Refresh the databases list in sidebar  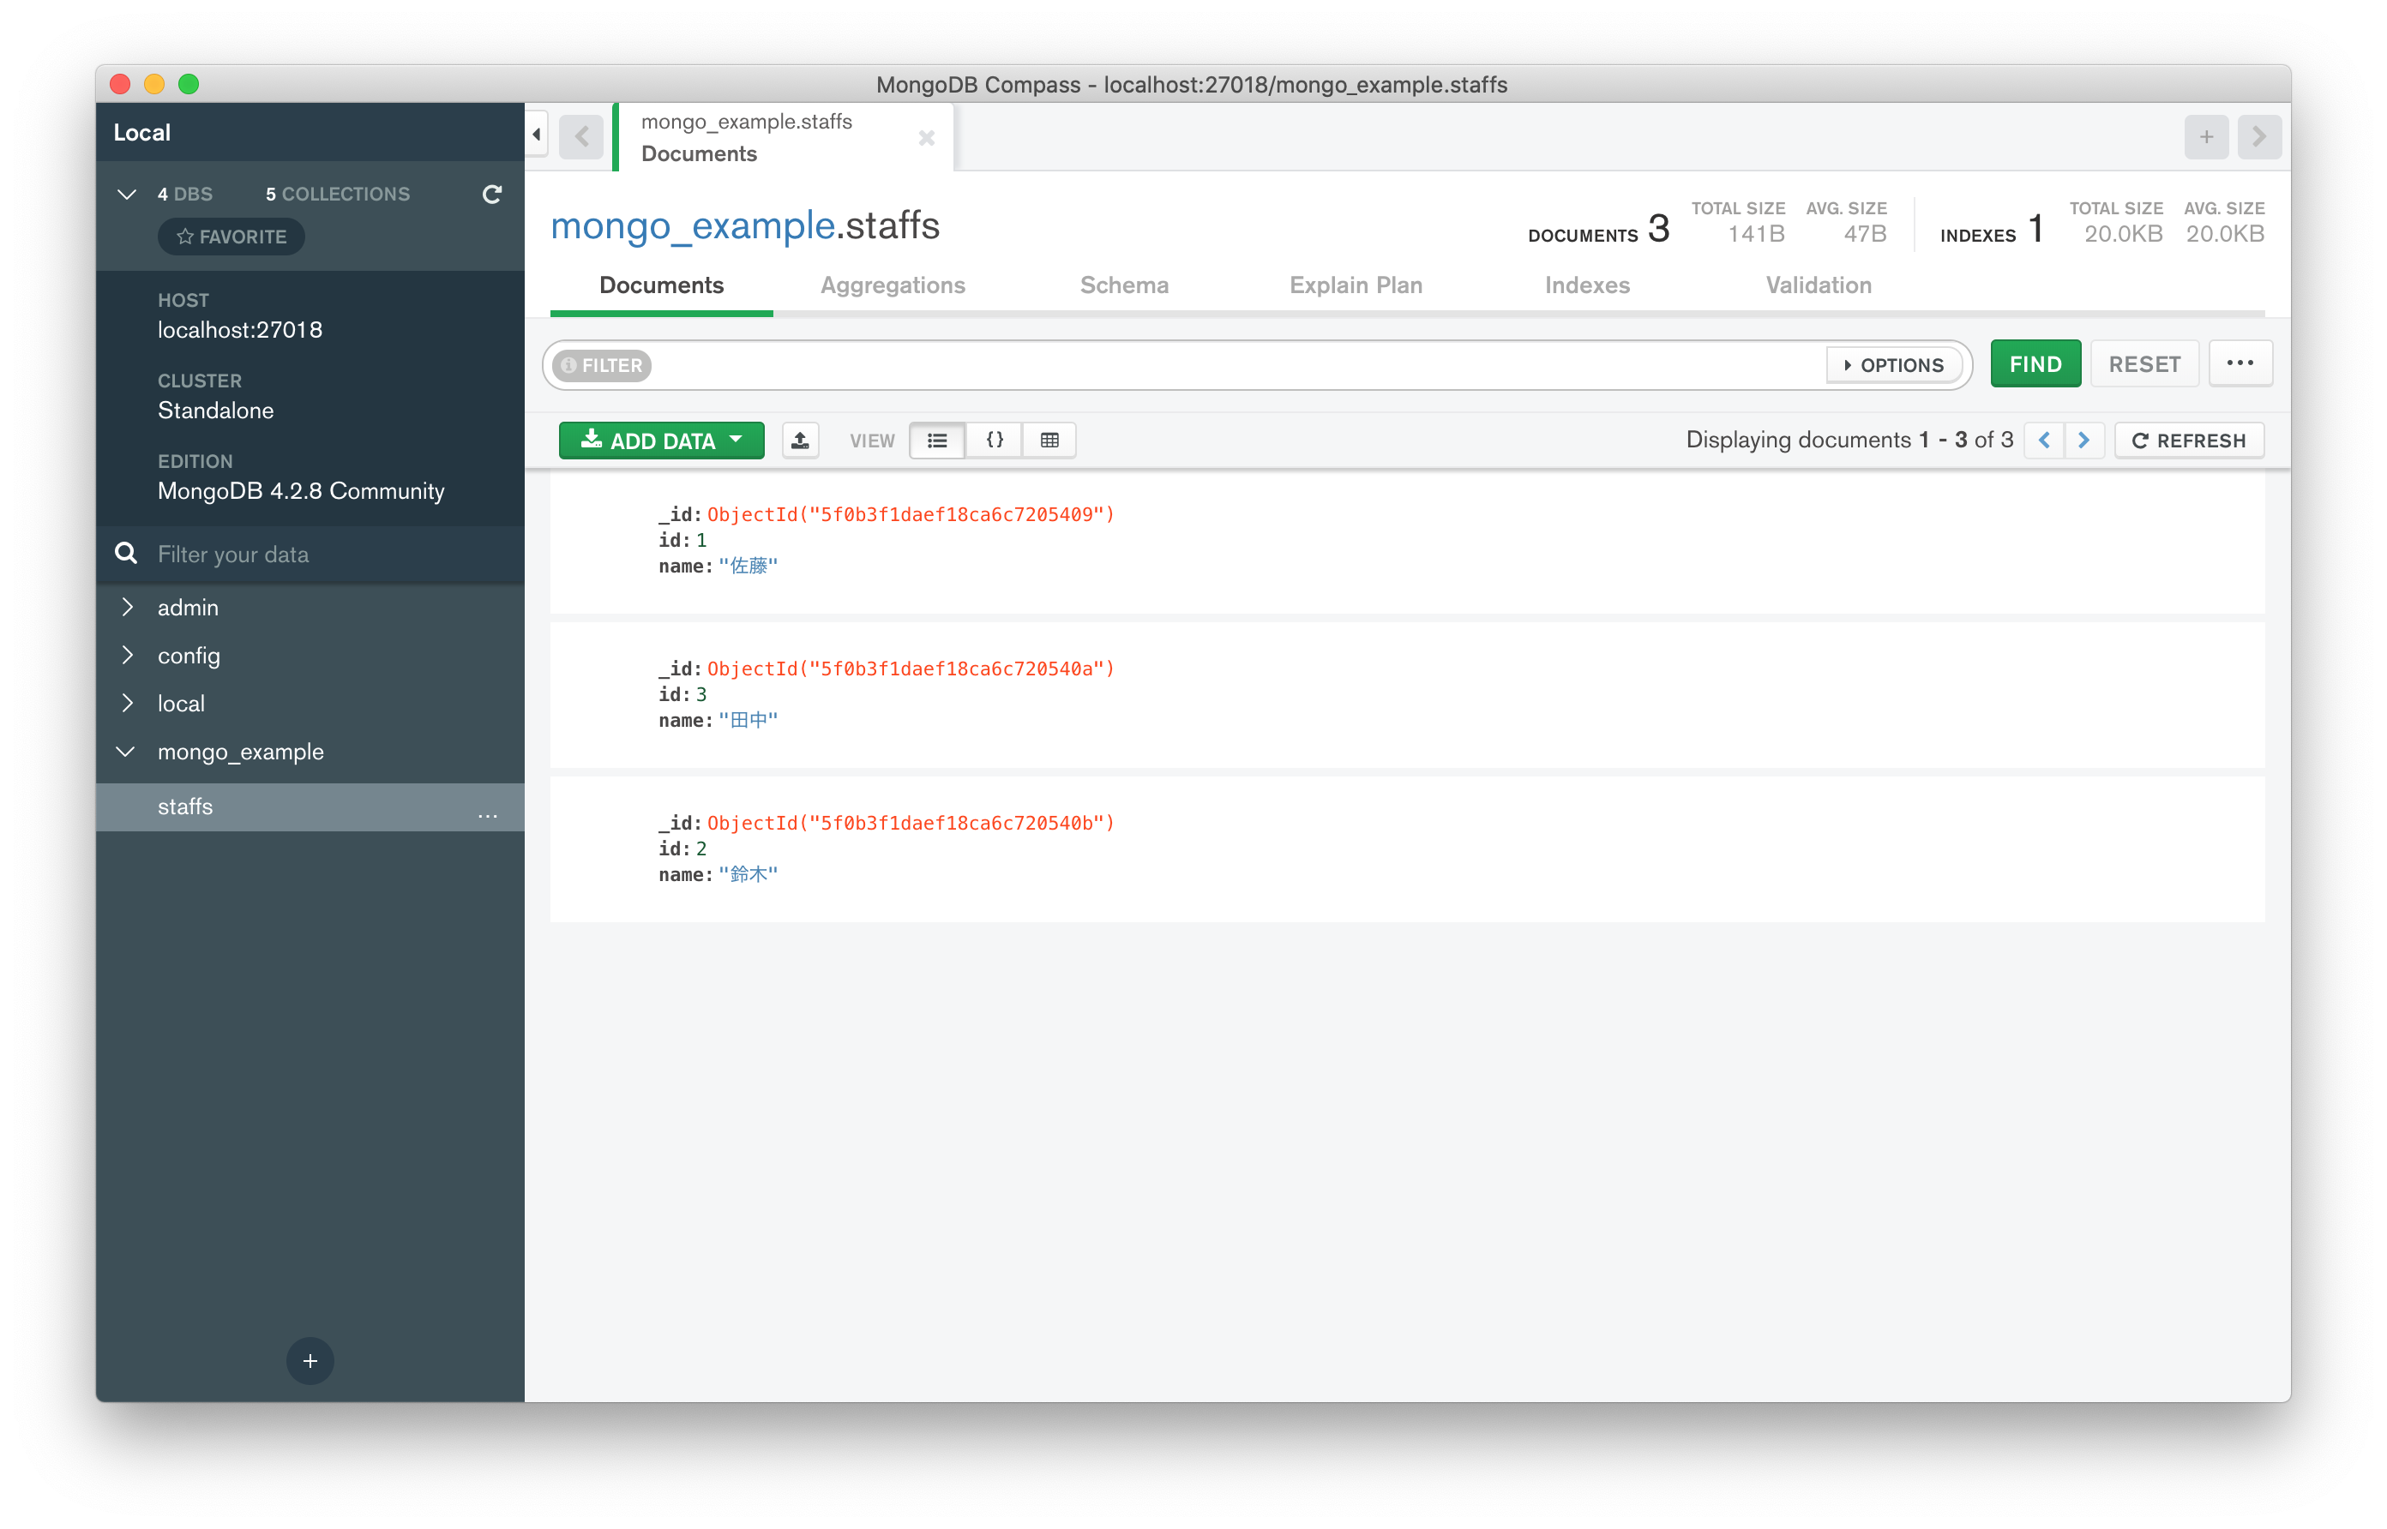pos(491,194)
